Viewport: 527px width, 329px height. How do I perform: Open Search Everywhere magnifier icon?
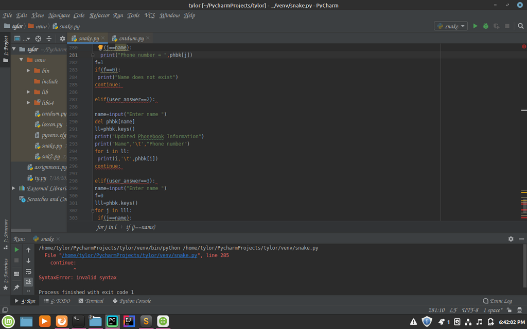pos(521,26)
